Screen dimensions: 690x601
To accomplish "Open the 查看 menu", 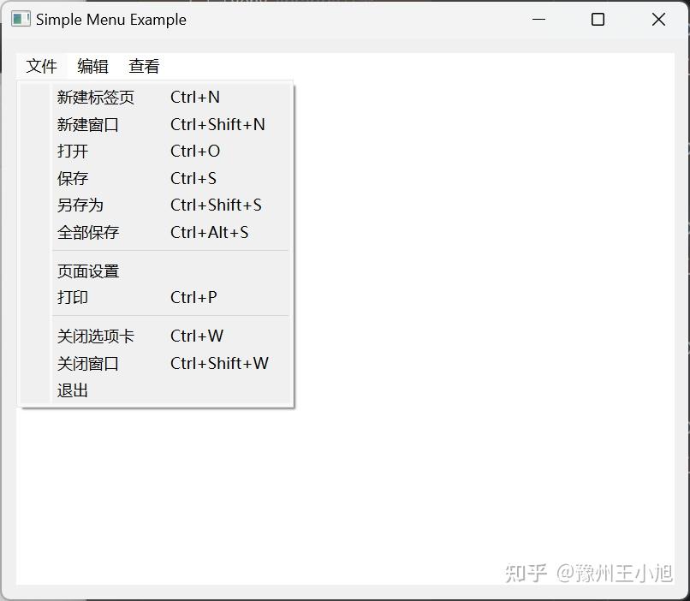I will click(x=142, y=66).
